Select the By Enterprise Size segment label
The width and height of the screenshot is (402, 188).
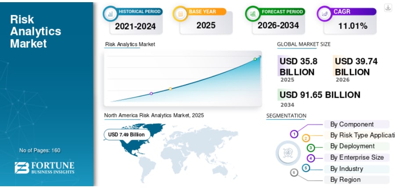click(x=357, y=157)
